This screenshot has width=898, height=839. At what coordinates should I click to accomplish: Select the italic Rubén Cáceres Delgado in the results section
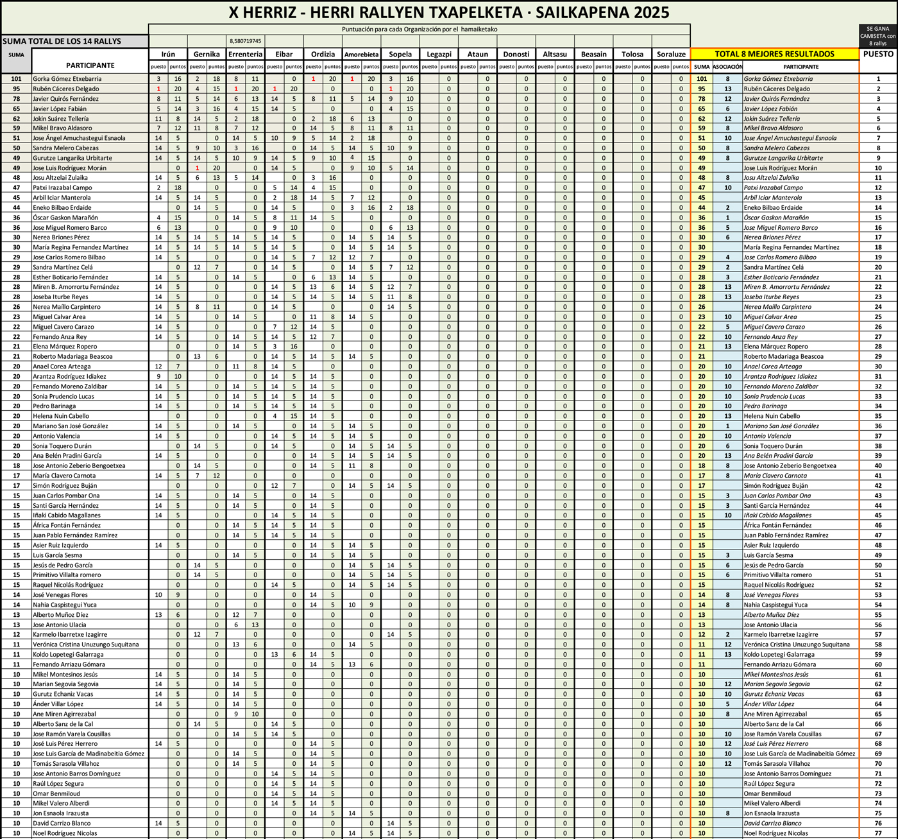pyautogui.click(x=776, y=89)
